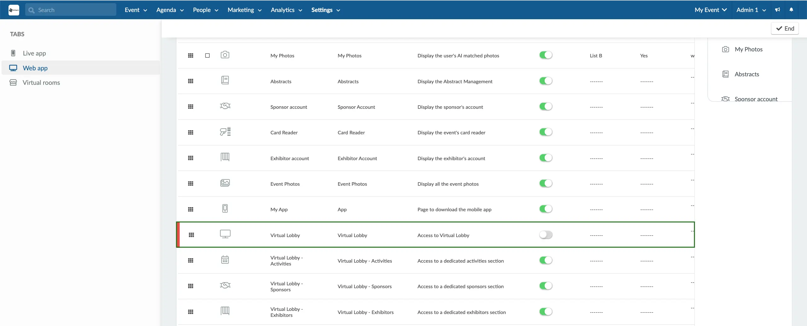Click the Event Photos picture icon

(225, 183)
